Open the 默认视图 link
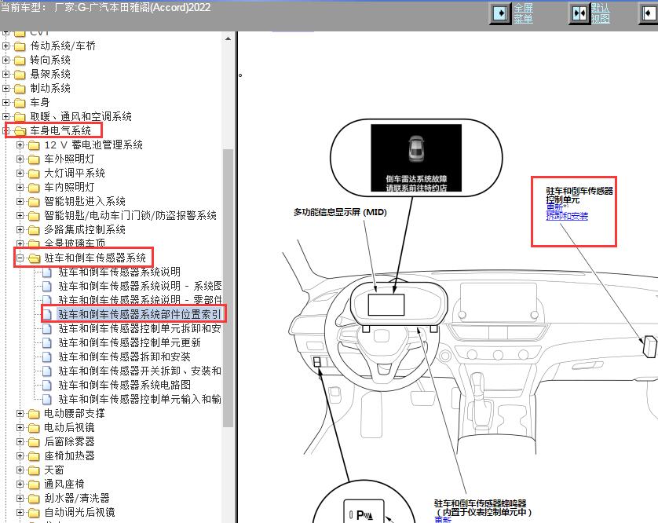This screenshot has height=523, width=658. [x=601, y=13]
